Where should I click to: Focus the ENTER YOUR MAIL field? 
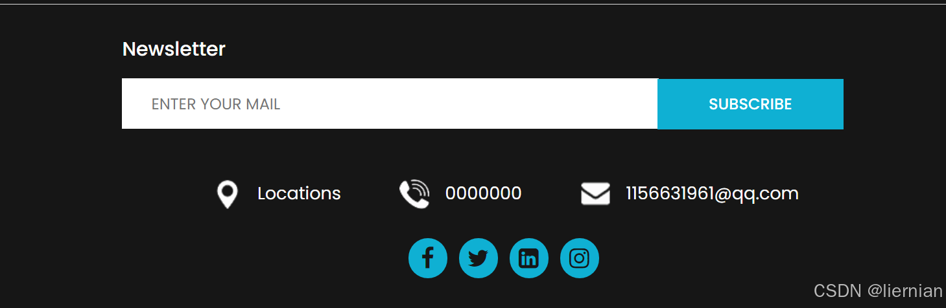click(390, 104)
